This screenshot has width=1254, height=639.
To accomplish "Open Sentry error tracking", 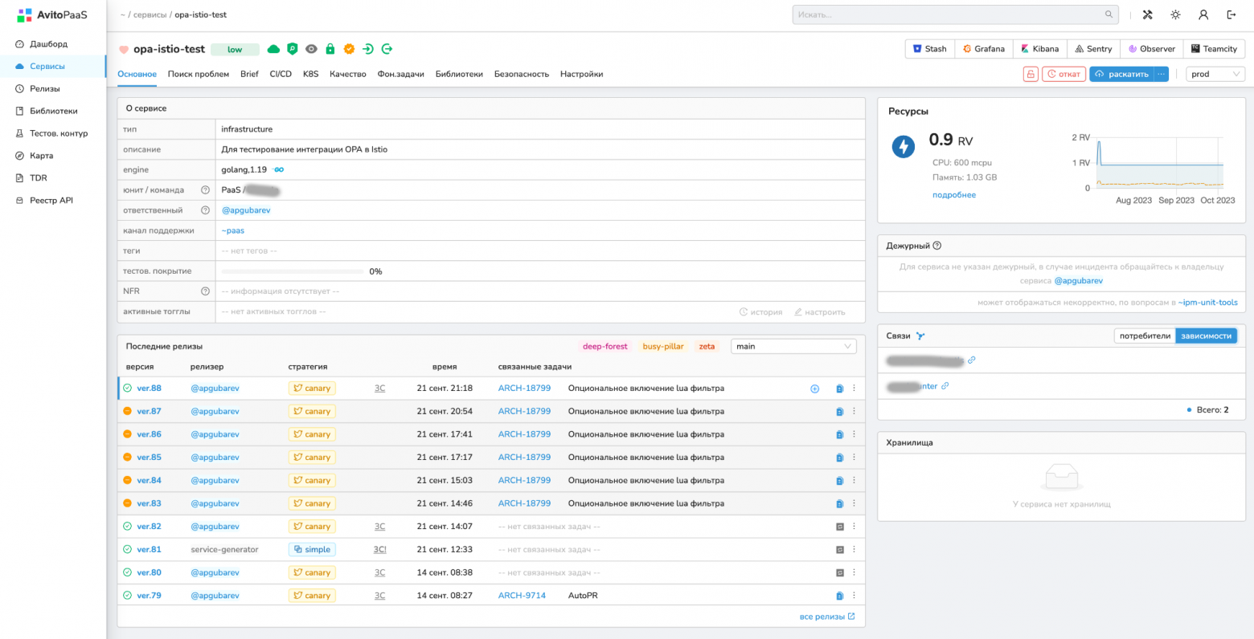I will pos(1093,49).
